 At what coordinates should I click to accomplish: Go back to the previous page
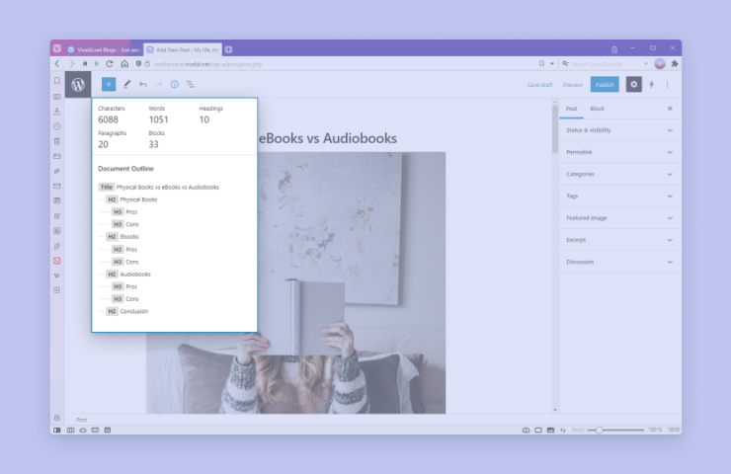(57, 64)
